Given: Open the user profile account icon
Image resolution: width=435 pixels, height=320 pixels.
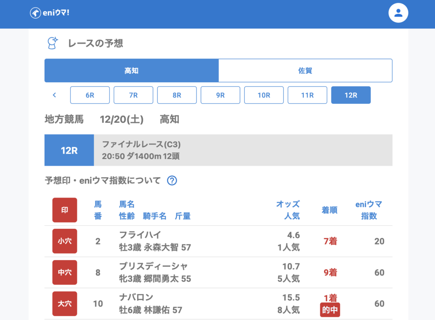Looking at the screenshot, I should click(x=398, y=13).
